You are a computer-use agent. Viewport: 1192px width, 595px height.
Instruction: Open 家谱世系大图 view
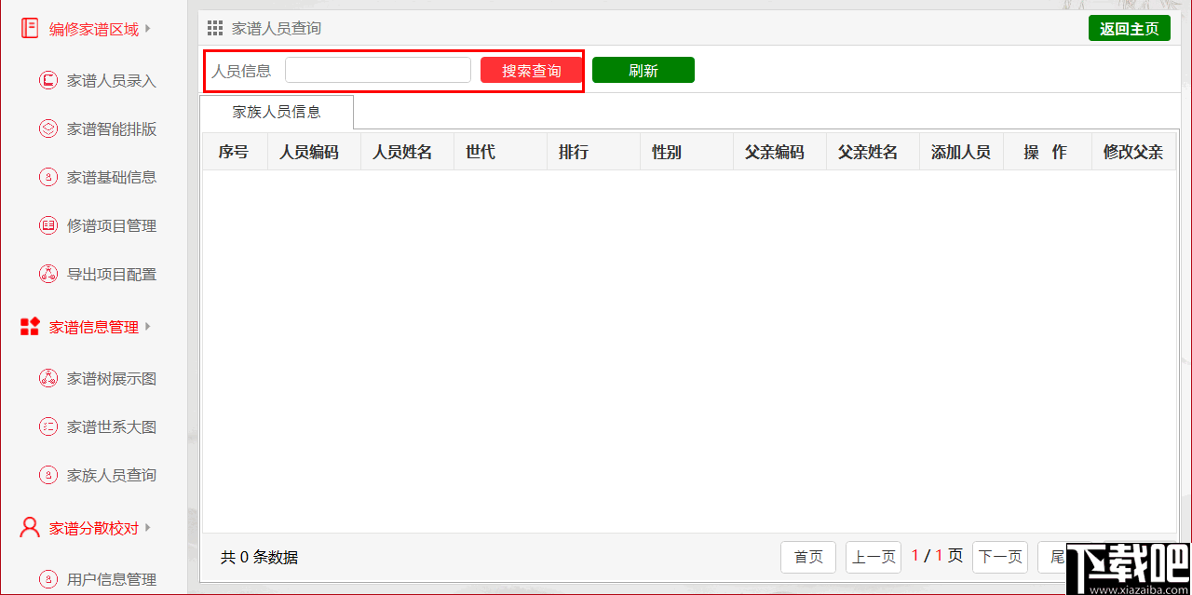(112, 426)
